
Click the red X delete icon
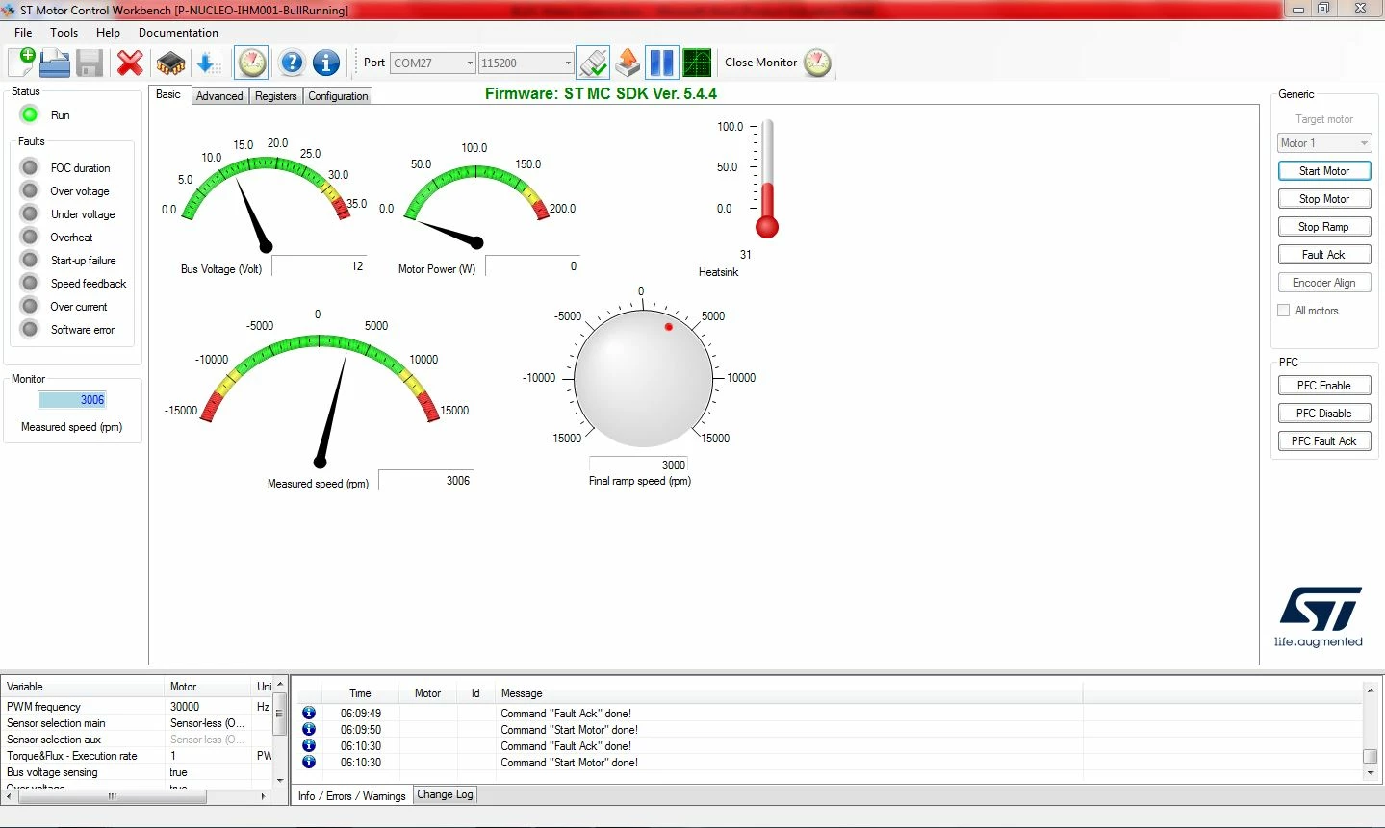point(130,63)
